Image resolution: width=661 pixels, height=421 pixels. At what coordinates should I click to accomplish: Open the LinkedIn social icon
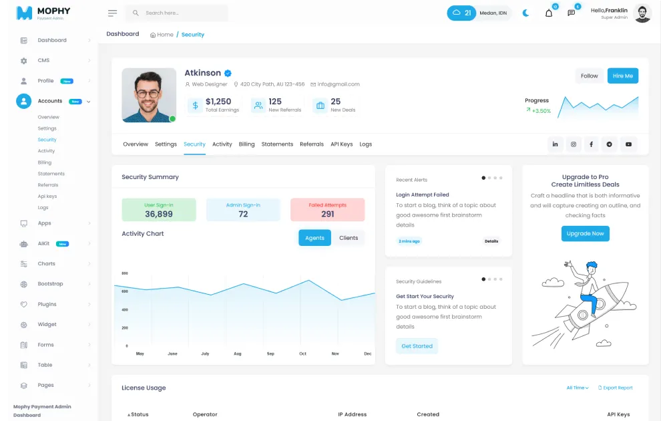[556, 144]
